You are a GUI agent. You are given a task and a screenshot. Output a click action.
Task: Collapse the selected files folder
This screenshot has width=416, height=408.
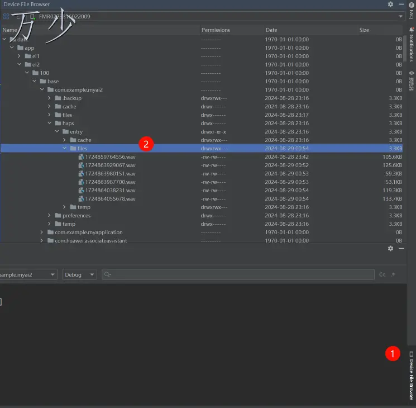65,149
